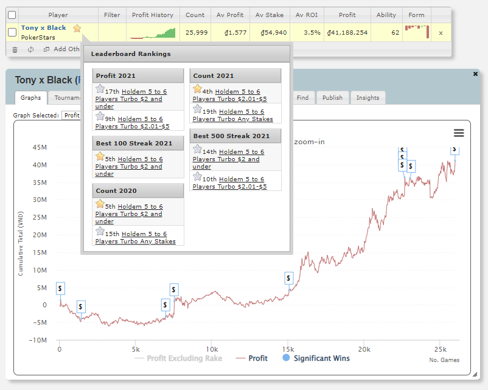Screen dimensions: 488x390
Task: Open the Graph Selected dropdown
Action: pos(72,115)
